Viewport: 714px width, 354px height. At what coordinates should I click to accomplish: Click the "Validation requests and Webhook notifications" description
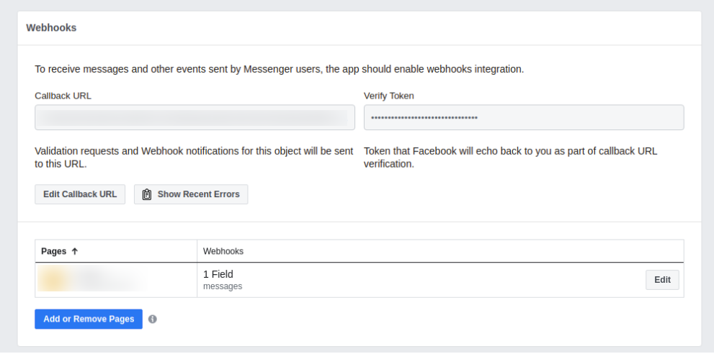[194, 158]
